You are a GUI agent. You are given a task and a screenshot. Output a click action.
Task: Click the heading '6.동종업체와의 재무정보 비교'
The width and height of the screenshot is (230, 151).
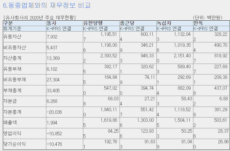[47, 5]
